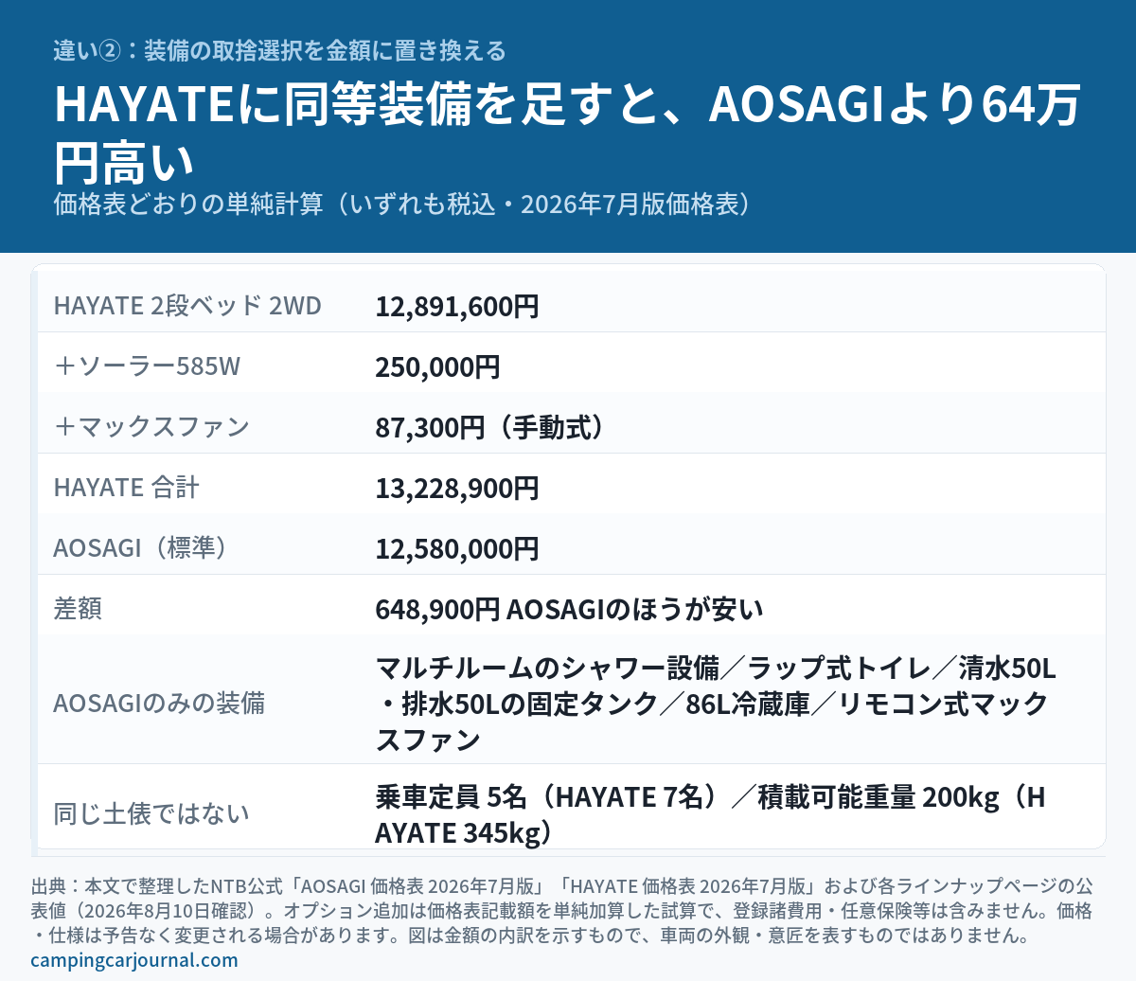Click the value '250,000円'
Screen dimensions: 1136x981
(x=437, y=366)
